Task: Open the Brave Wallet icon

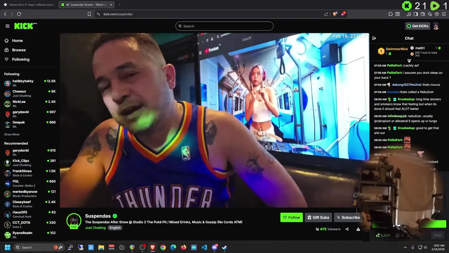Action: click(423, 14)
